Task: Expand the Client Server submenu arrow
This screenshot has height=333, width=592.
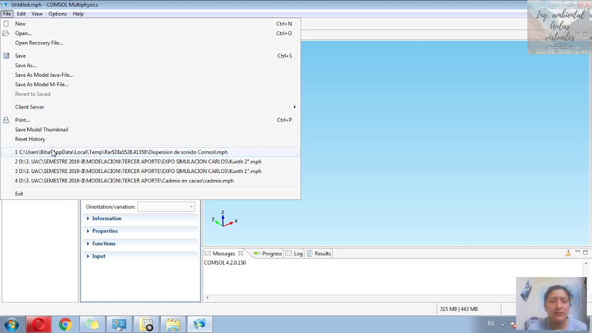Action: tap(295, 107)
